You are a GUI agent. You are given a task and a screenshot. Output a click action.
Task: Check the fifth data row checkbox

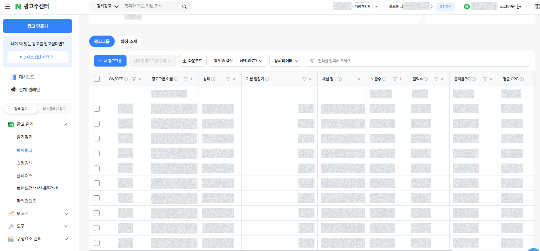(97, 168)
